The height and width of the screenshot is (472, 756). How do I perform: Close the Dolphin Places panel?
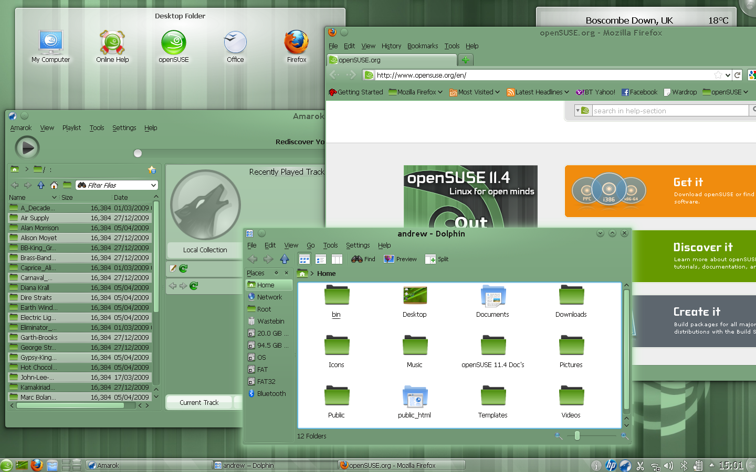[x=286, y=273]
